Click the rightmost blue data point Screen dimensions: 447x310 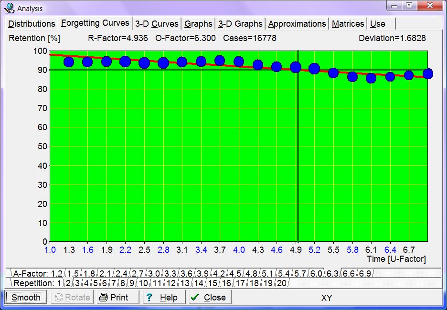pos(427,73)
